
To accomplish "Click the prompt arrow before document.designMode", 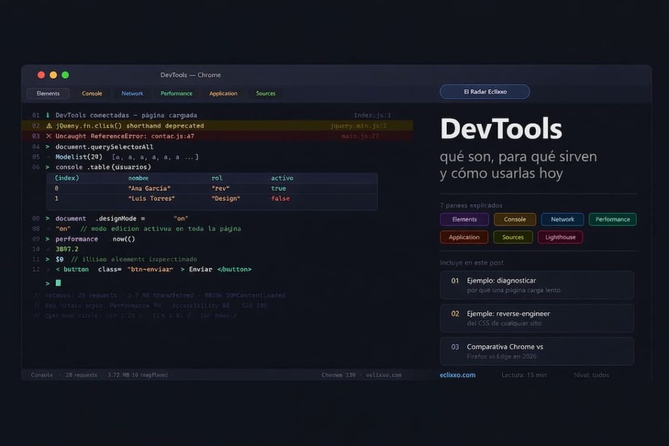I will (48, 218).
